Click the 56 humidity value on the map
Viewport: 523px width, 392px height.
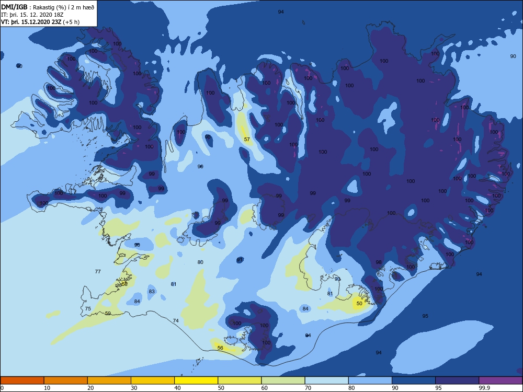point(220,348)
